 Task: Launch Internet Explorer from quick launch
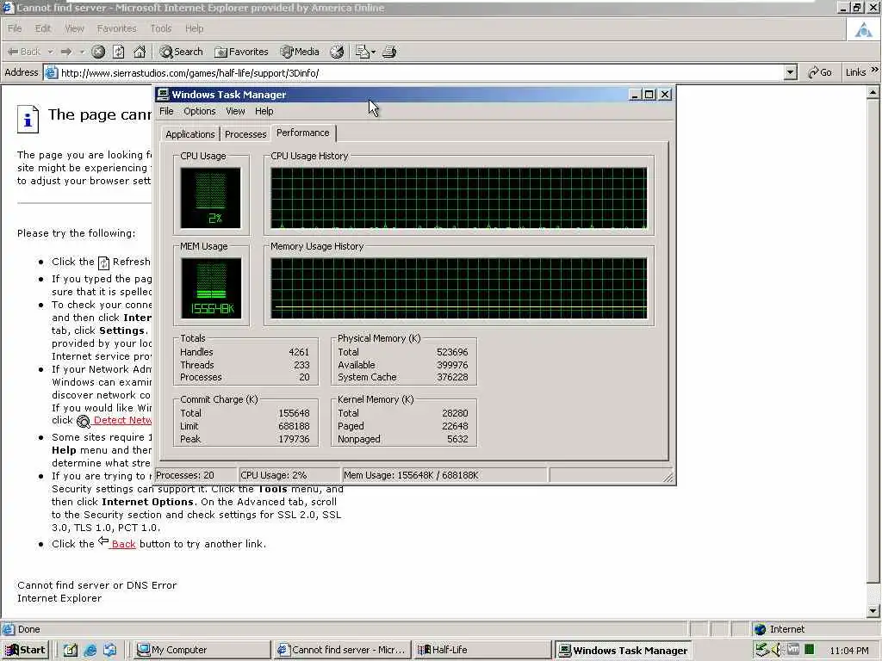pos(90,650)
